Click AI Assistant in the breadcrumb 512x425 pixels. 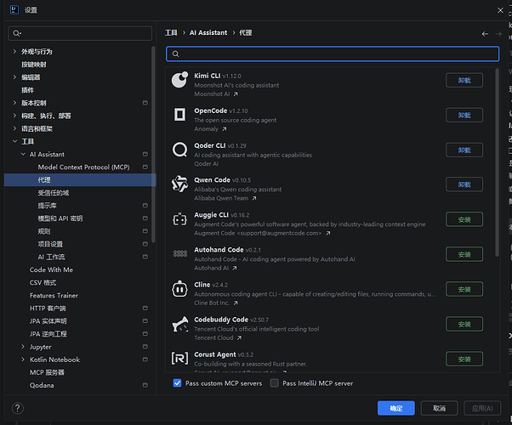click(x=208, y=32)
